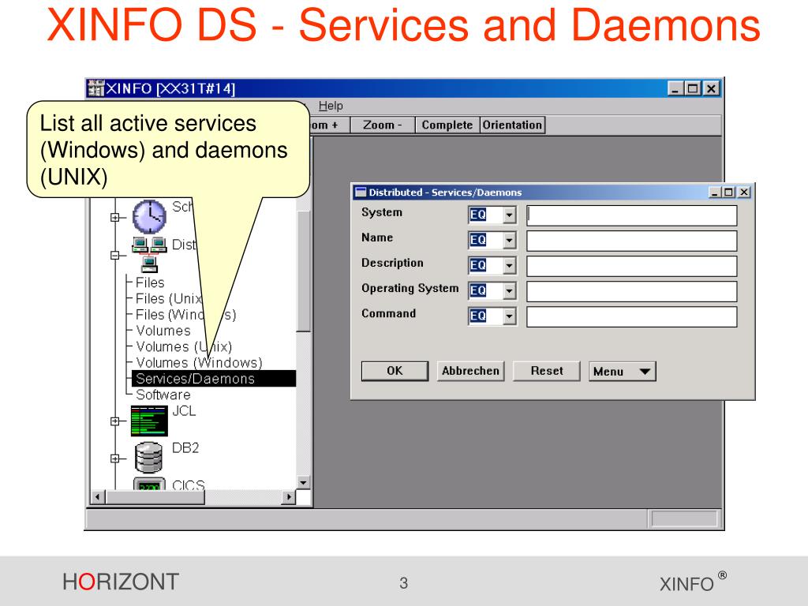808x606 pixels.
Task: Click the Services/Daemons dialog title icon
Action: click(361, 193)
